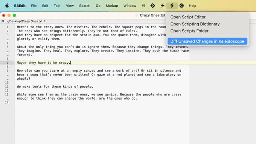Open the #! shebang menu
Screen dimensions: 256x144
tap(143, 6)
